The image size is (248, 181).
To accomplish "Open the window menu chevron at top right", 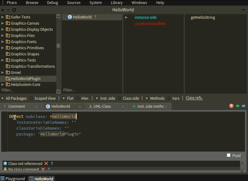I will pos(243,10).
